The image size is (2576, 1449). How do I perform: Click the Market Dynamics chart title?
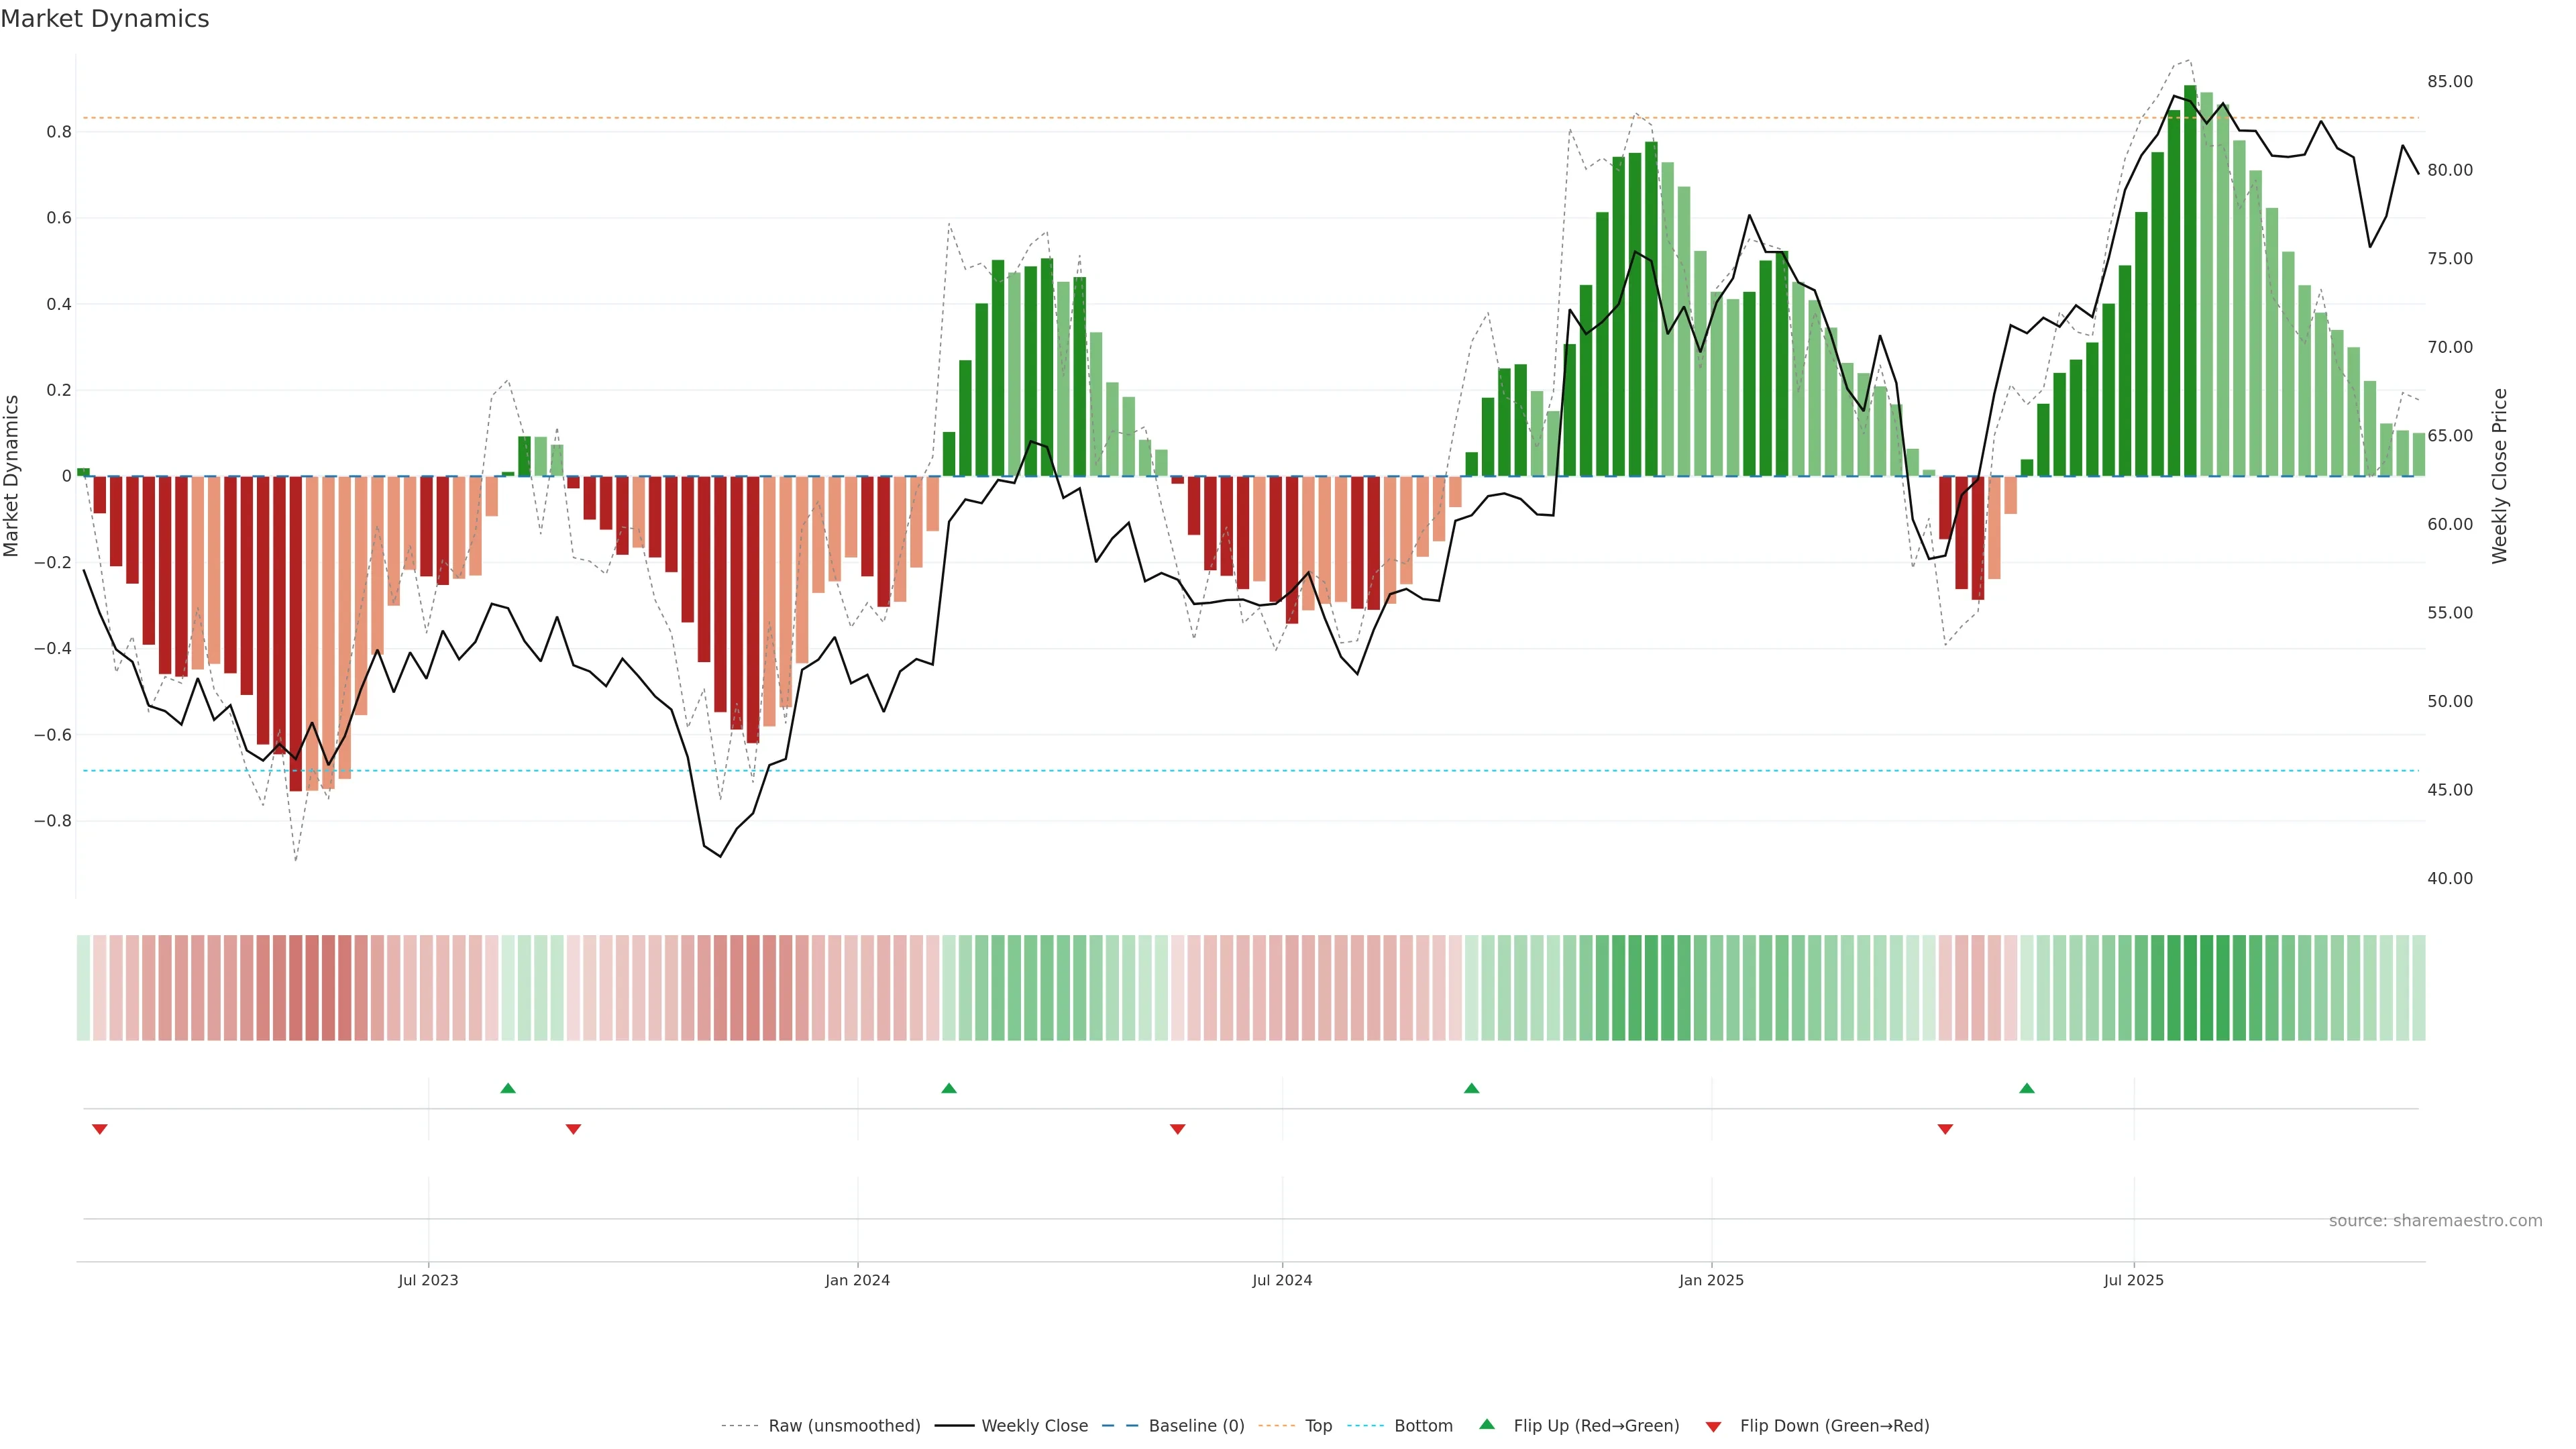click(x=105, y=19)
